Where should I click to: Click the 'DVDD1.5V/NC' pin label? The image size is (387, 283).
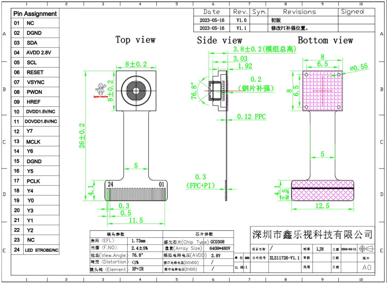41,112
